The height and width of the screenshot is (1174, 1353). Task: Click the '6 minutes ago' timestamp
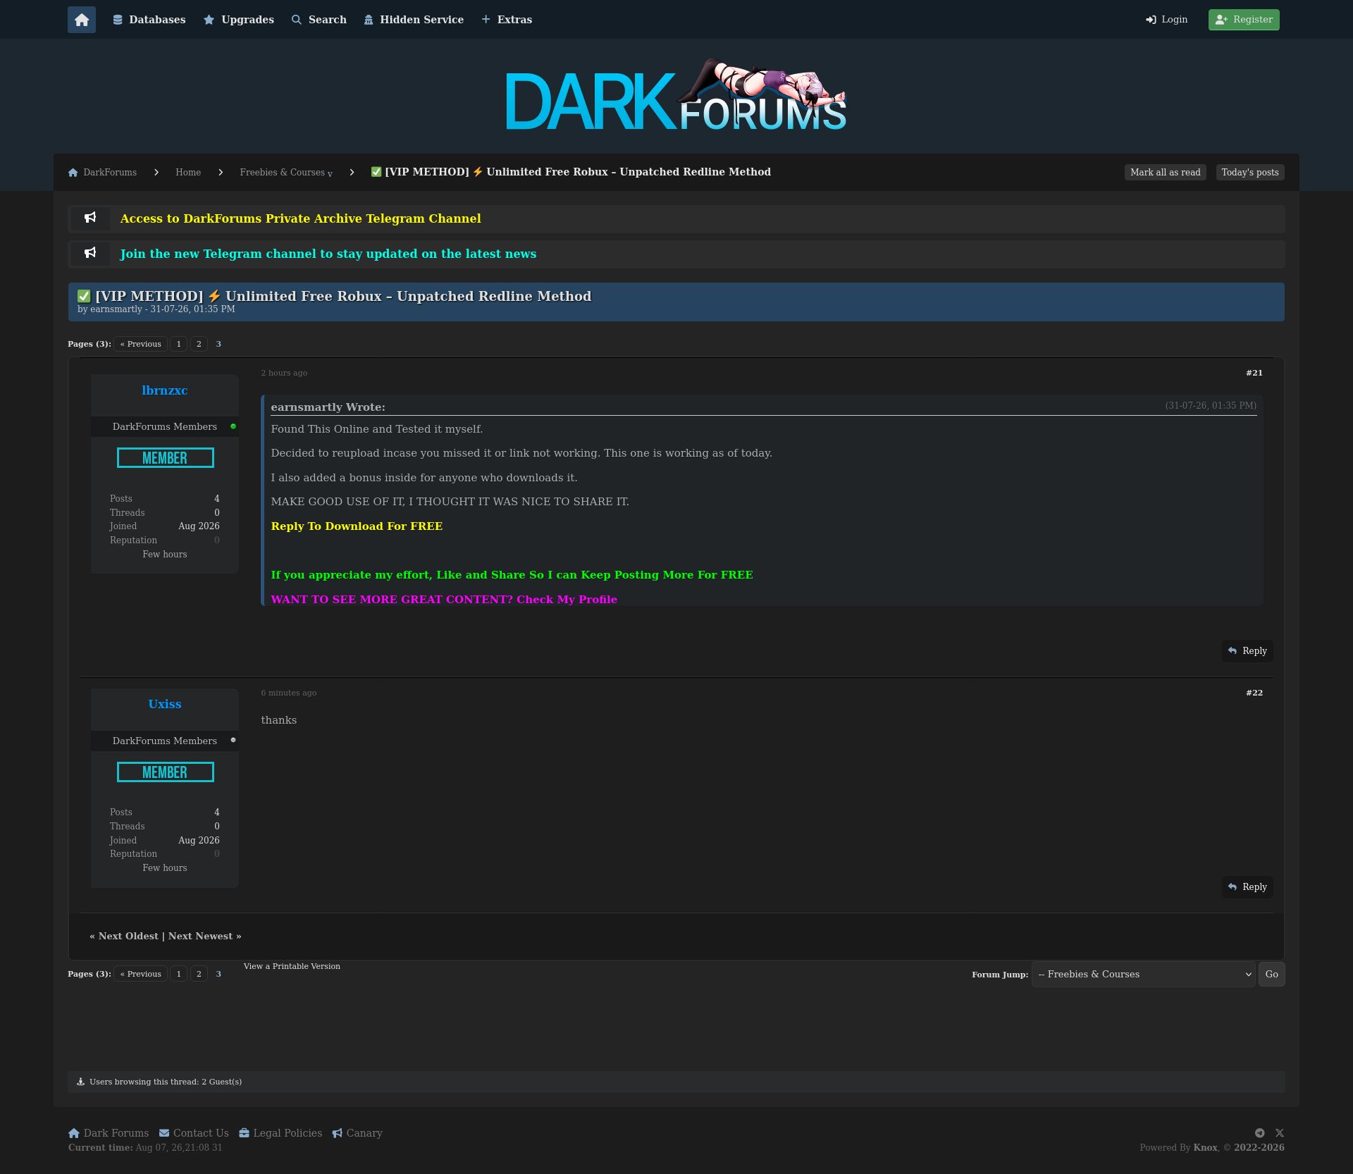[288, 693]
